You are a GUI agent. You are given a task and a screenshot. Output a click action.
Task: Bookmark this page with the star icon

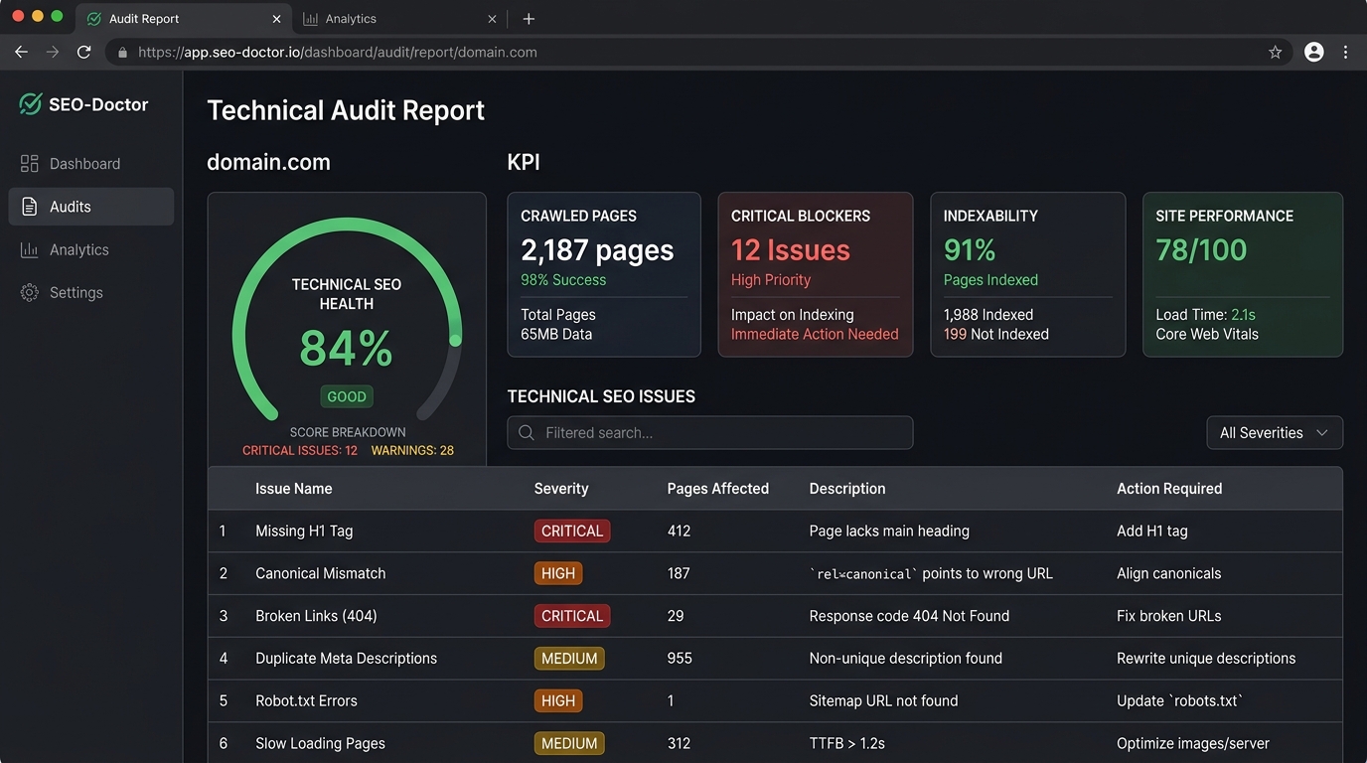1276,52
